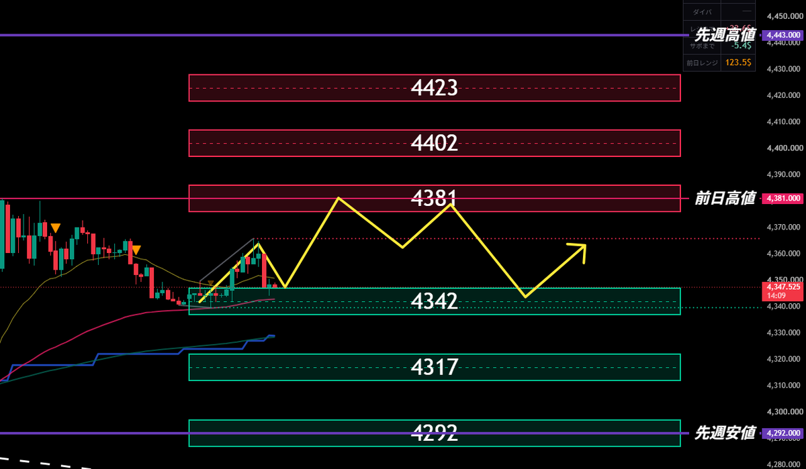Click the purple 4,292.000 price tag
This screenshot has width=806, height=469.
point(784,433)
